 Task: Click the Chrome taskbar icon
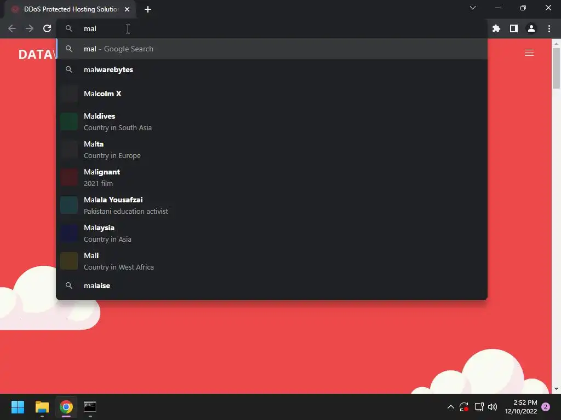pyautogui.click(x=66, y=407)
